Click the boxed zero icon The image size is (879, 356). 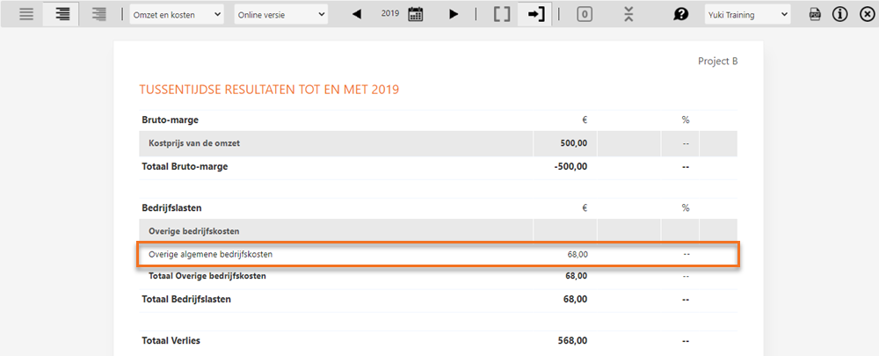tap(585, 15)
